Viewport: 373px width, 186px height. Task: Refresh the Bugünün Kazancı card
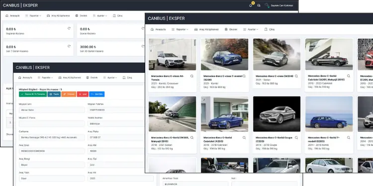tap(69, 28)
